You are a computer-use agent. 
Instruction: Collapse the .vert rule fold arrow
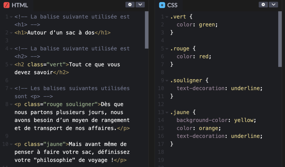(167, 17)
